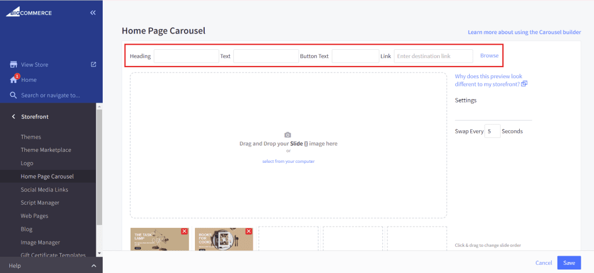
Task: Open Theme Marketplace in the sidebar
Action: (x=46, y=150)
